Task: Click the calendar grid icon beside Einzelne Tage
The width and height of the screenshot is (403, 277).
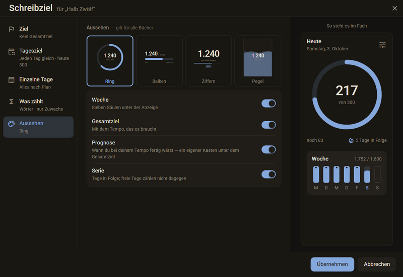Action: coord(11,80)
